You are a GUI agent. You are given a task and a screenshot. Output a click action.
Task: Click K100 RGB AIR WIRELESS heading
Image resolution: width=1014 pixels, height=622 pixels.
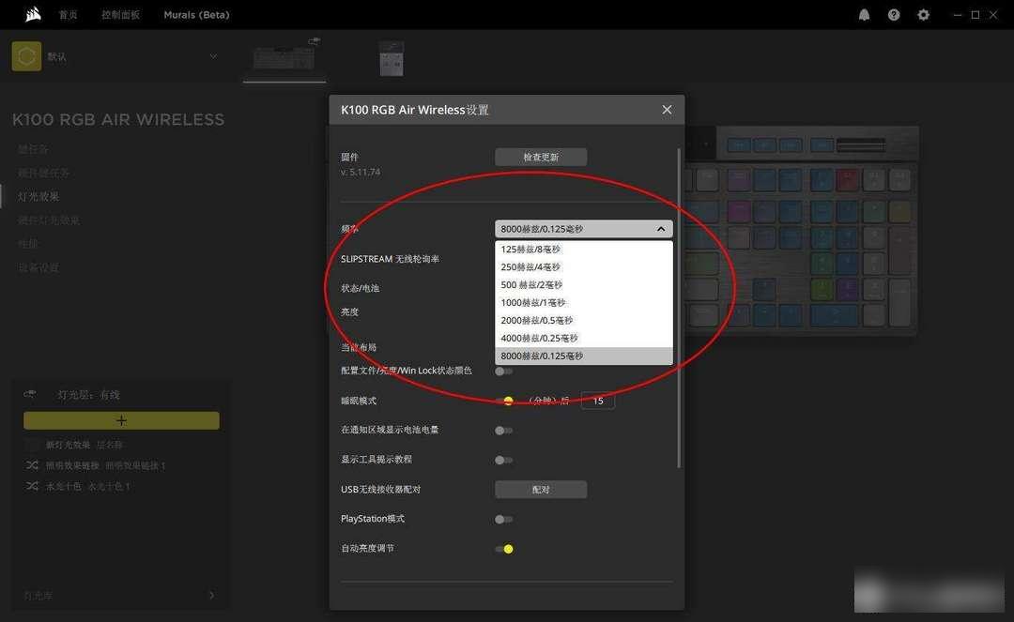(x=118, y=119)
